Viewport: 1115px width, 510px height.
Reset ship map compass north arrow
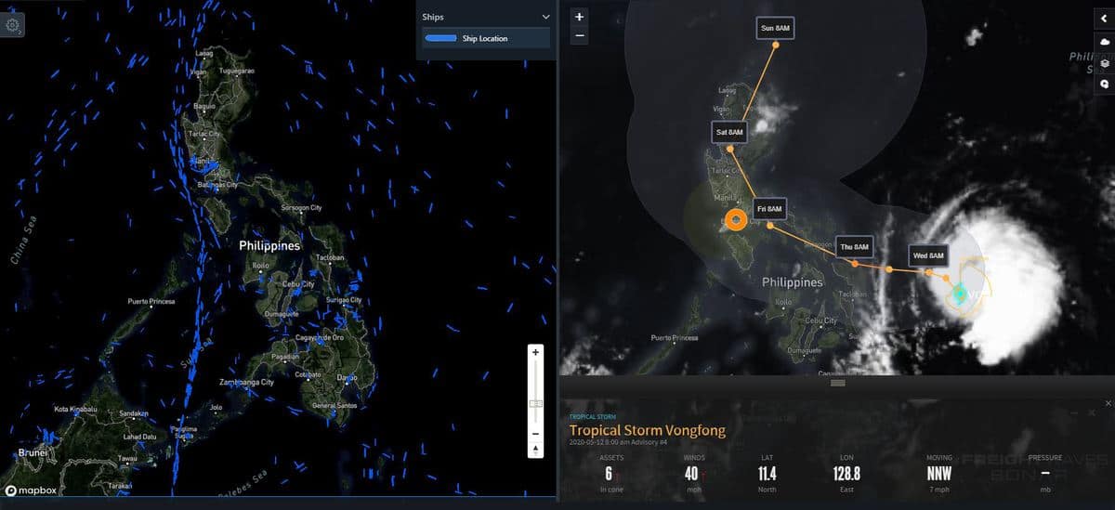(535, 450)
